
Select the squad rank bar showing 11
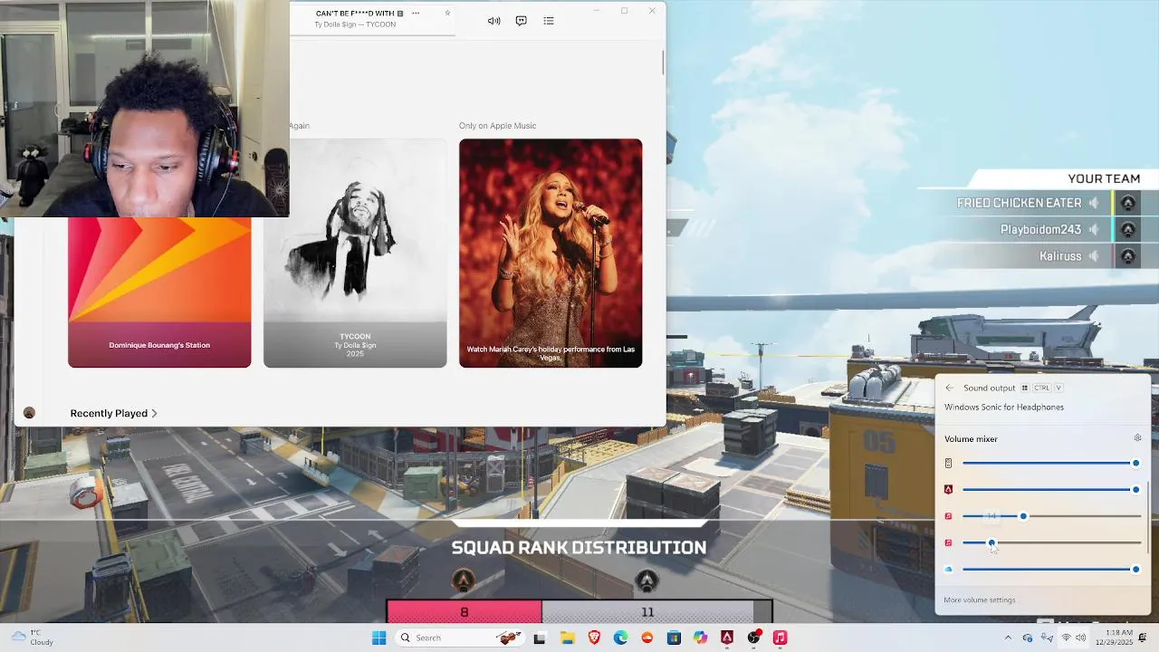coord(647,612)
